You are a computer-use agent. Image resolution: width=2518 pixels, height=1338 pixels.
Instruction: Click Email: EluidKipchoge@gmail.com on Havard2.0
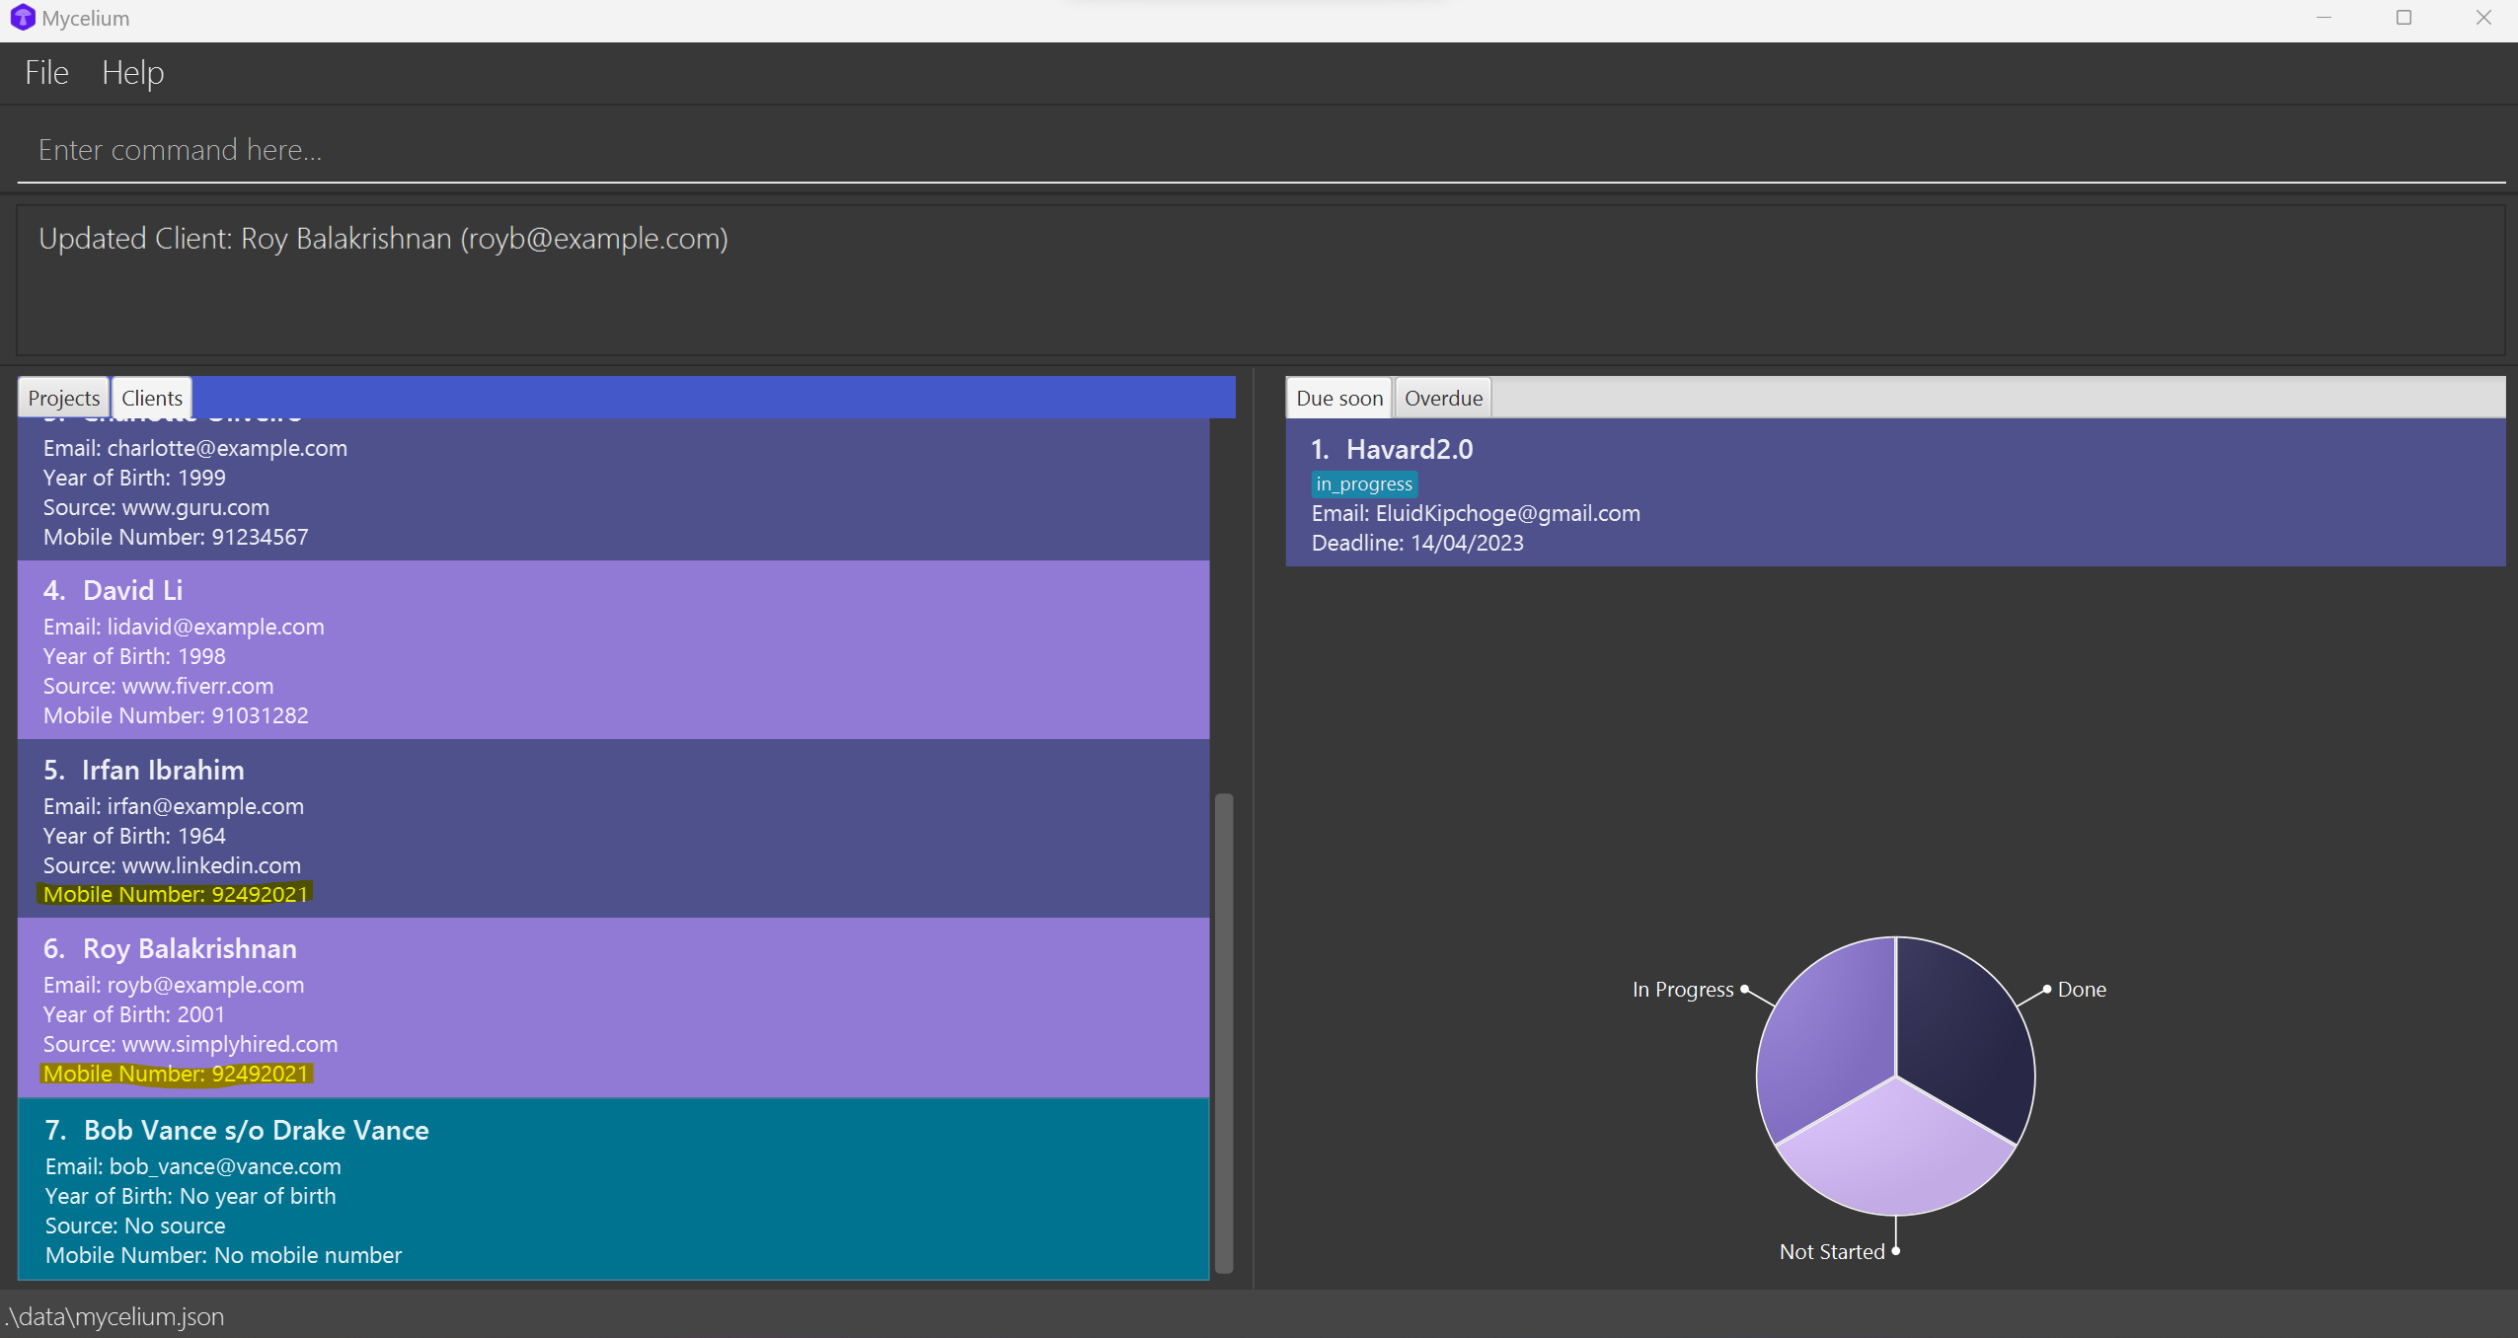pyautogui.click(x=1476, y=513)
